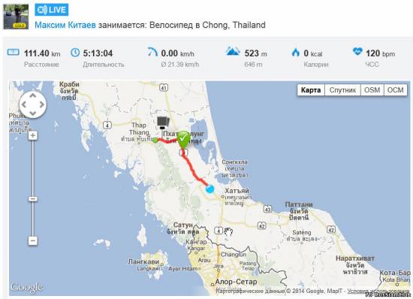Click the zoom slider handle
Screen dimensions: 413x299
tap(32, 199)
